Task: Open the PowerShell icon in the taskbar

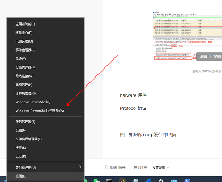Action: tap(187, 180)
